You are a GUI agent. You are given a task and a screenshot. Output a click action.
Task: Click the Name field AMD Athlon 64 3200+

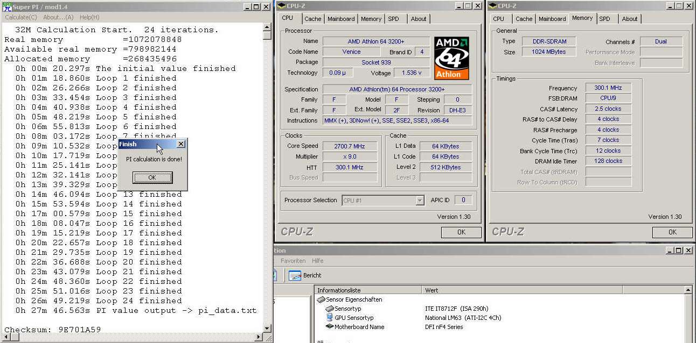(x=376, y=41)
